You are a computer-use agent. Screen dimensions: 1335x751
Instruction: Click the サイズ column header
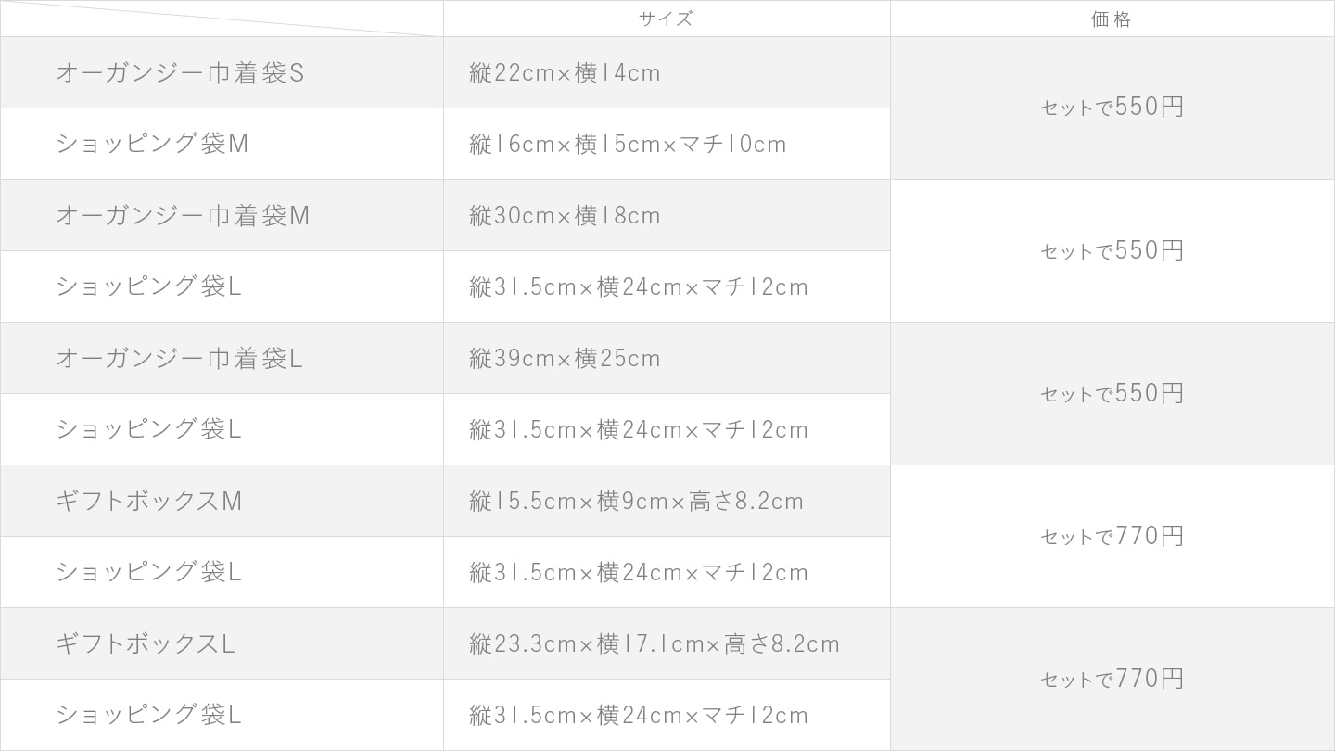point(666,19)
